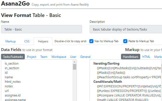Click the Asana2Go title

15,4
